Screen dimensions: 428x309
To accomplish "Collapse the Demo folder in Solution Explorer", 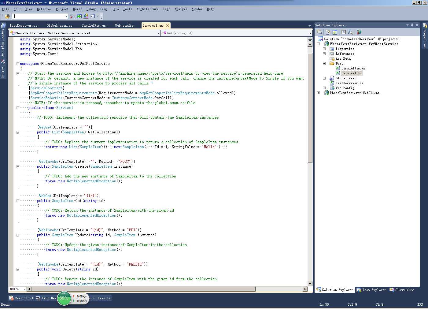I will 324,63.
